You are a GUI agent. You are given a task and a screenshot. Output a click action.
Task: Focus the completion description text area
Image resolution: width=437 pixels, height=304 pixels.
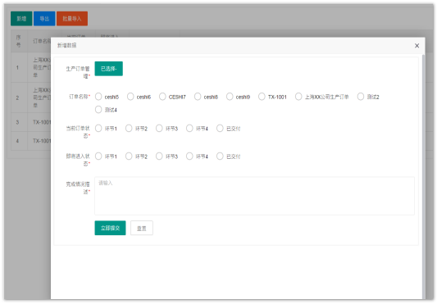254,196
